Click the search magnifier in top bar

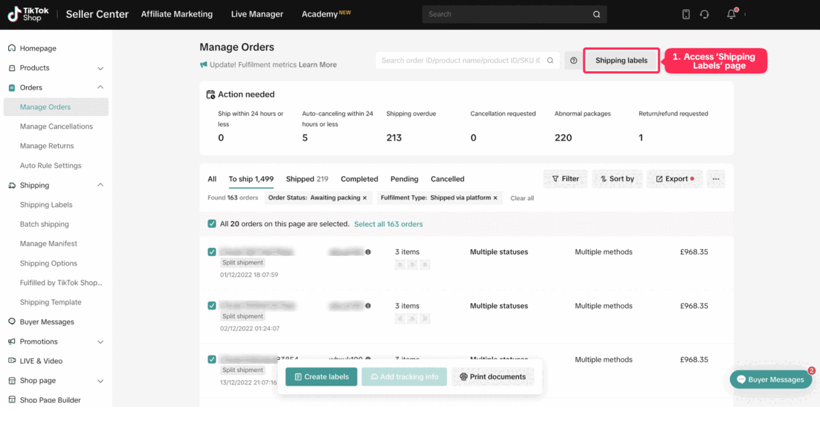(597, 14)
